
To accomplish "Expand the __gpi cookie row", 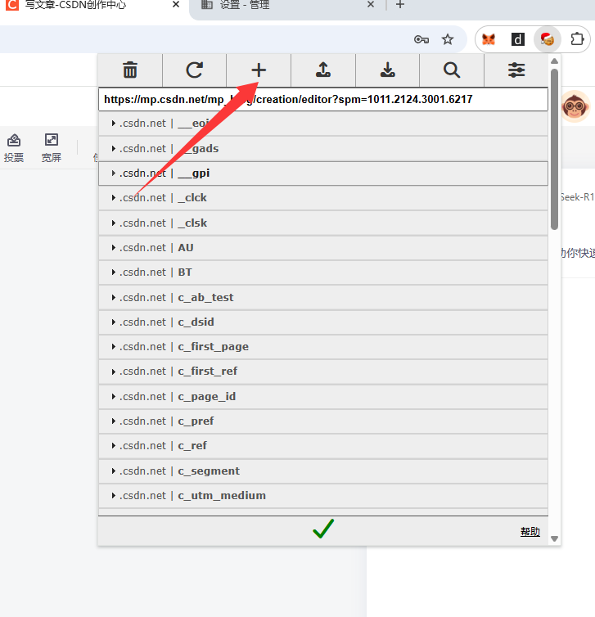I will pos(323,173).
